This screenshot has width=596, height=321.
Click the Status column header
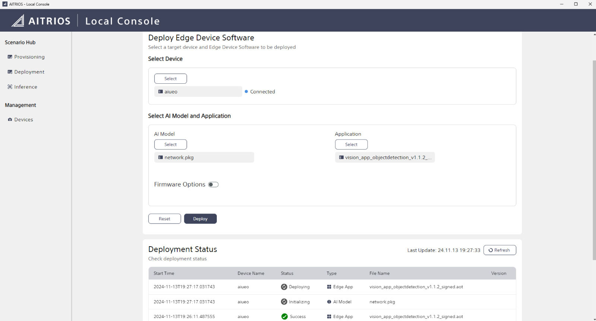click(x=287, y=273)
